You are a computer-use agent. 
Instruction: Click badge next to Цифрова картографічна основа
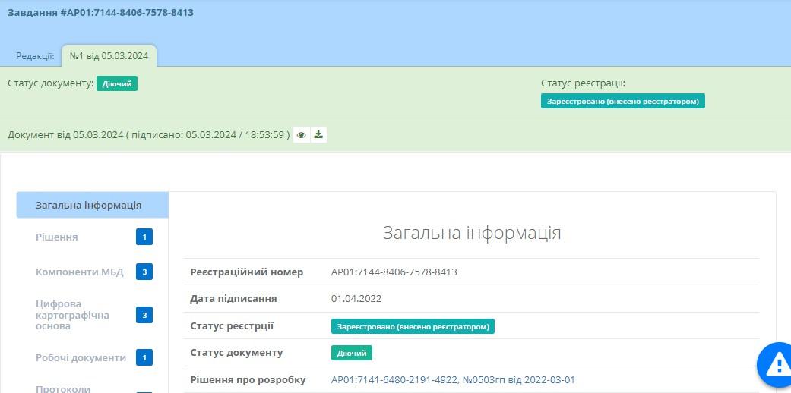(x=144, y=315)
